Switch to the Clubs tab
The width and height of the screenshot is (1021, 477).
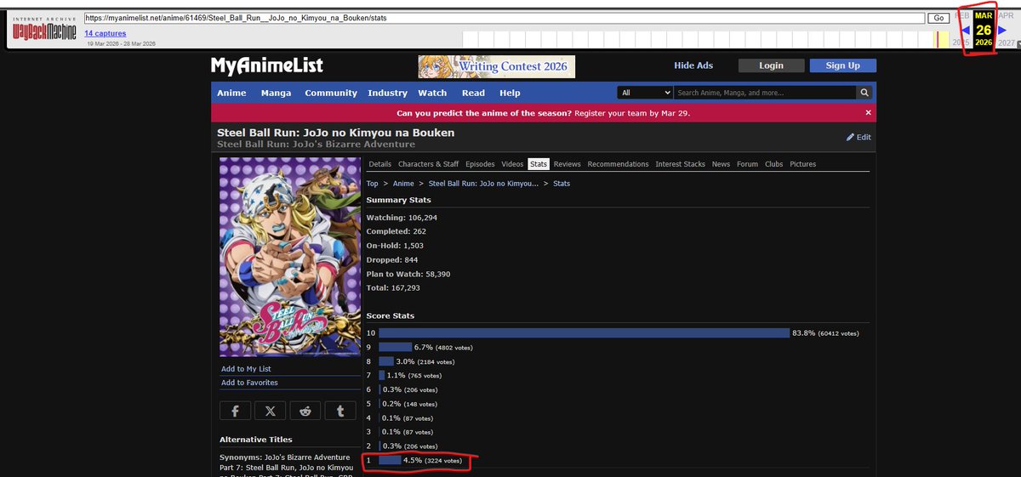click(x=773, y=164)
